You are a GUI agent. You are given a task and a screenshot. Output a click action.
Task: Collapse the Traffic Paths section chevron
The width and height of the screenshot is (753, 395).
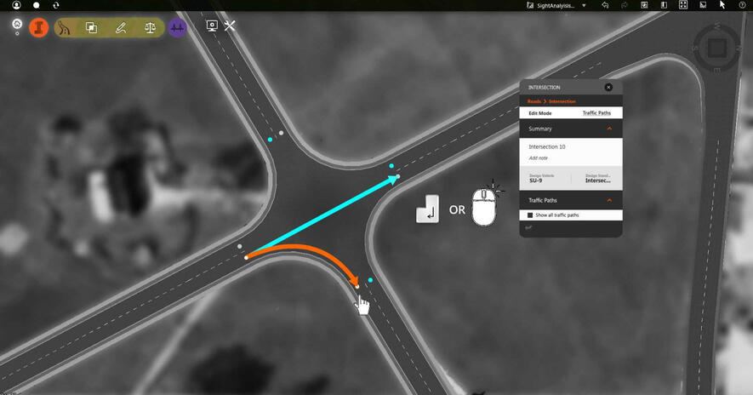click(609, 200)
